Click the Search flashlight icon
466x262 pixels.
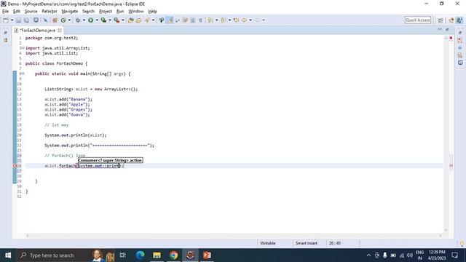click(x=147, y=20)
